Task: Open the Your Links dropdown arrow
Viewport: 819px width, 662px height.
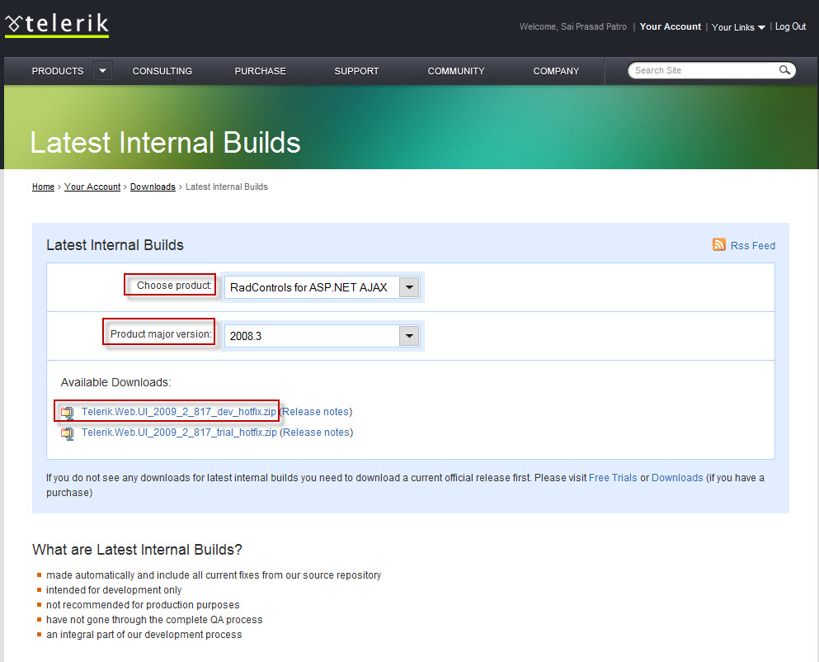Action: click(x=761, y=27)
